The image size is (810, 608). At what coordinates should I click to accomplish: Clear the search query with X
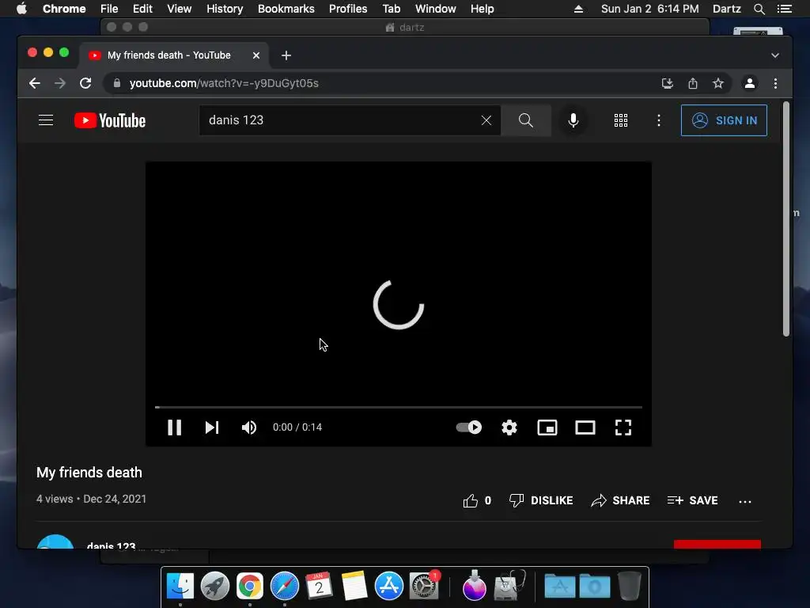pyautogui.click(x=486, y=120)
